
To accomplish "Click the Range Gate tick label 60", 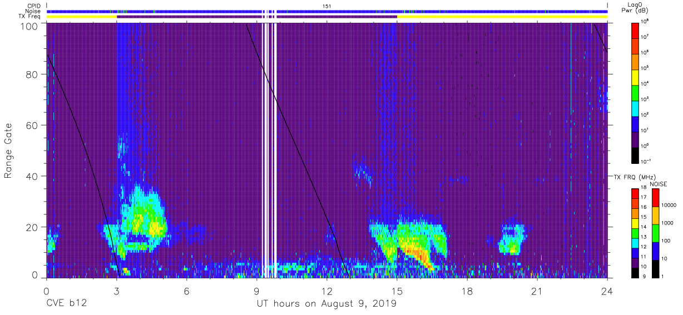I will click(x=32, y=126).
